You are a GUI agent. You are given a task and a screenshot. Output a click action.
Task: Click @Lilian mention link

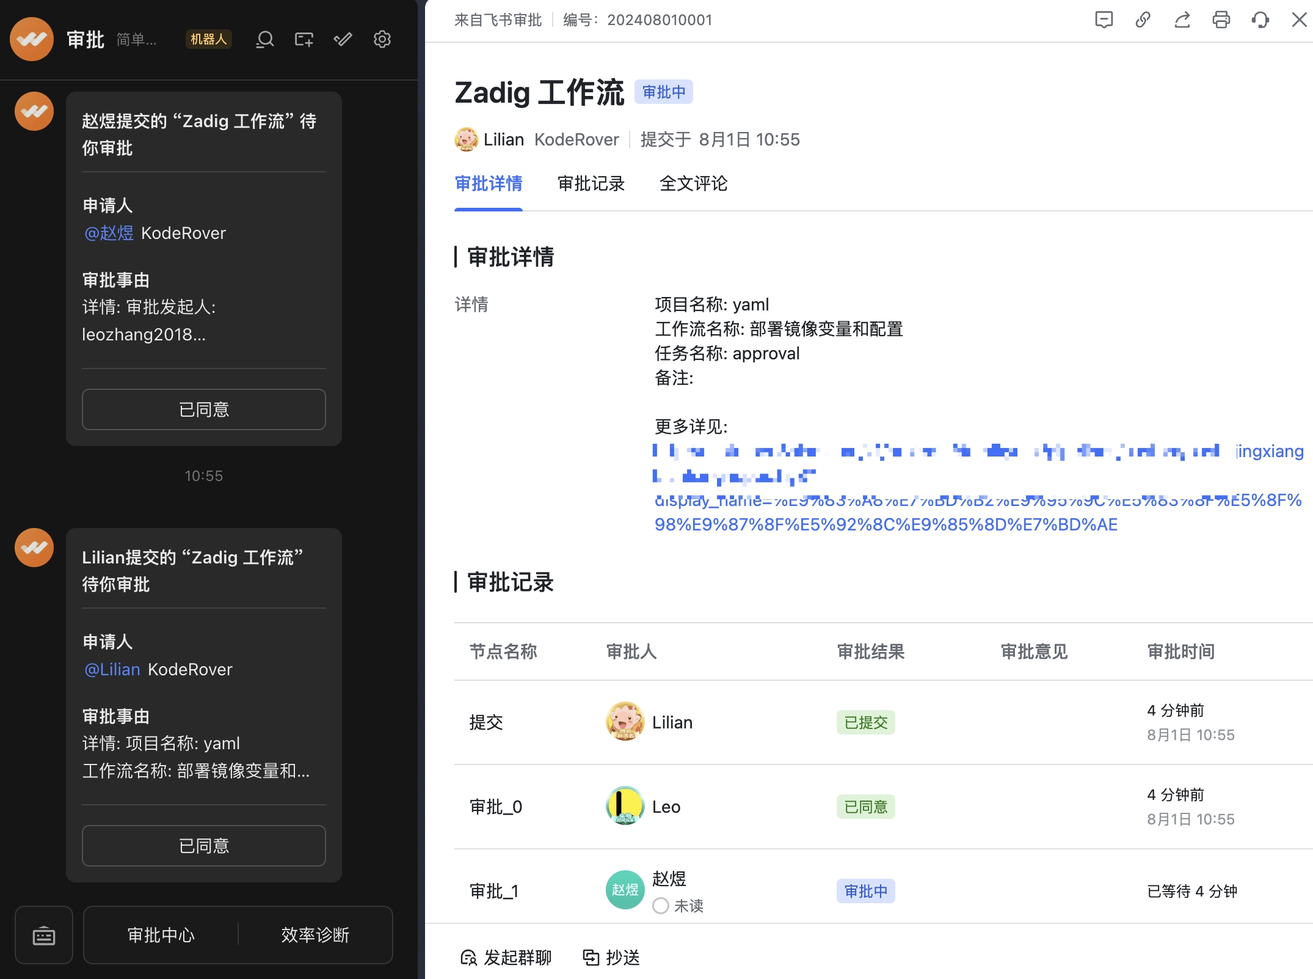pyautogui.click(x=112, y=669)
